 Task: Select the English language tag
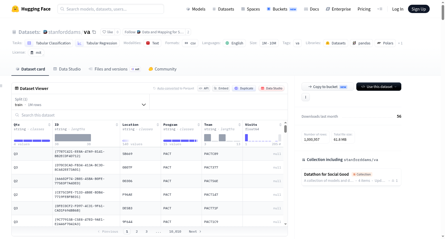coord(234,43)
